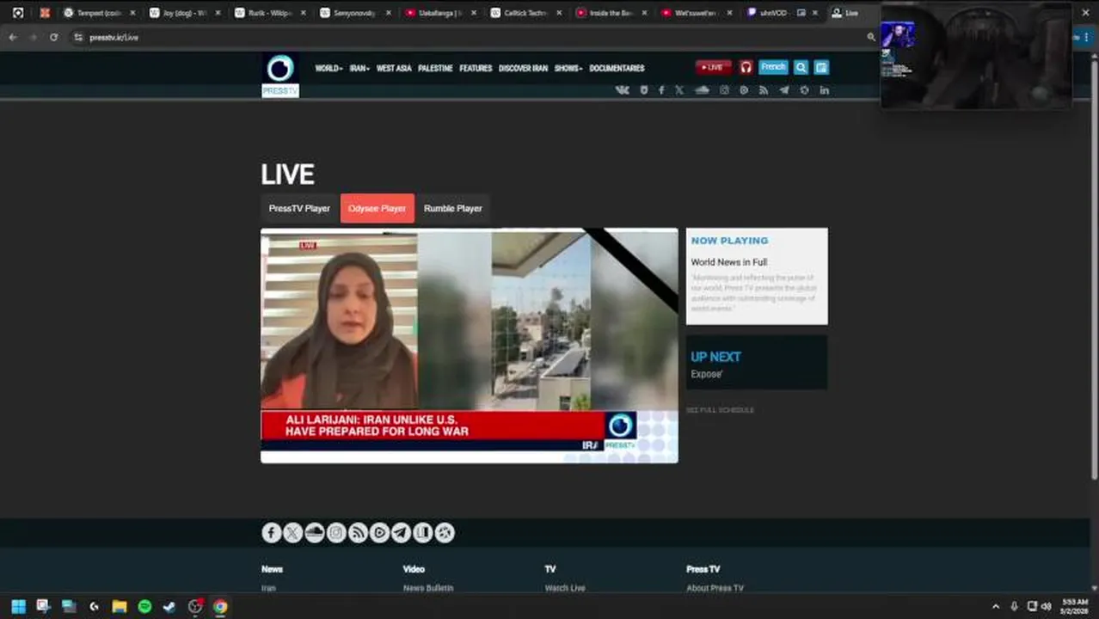Screen dimensions: 1099x619
Task: Open volume control in system tray
Action: coord(1046,606)
